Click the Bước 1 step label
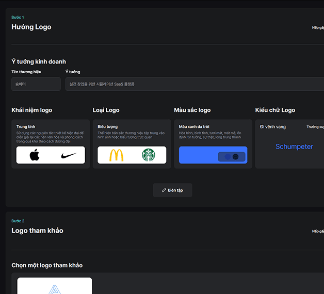This screenshot has width=324, height=294. (x=18, y=18)
